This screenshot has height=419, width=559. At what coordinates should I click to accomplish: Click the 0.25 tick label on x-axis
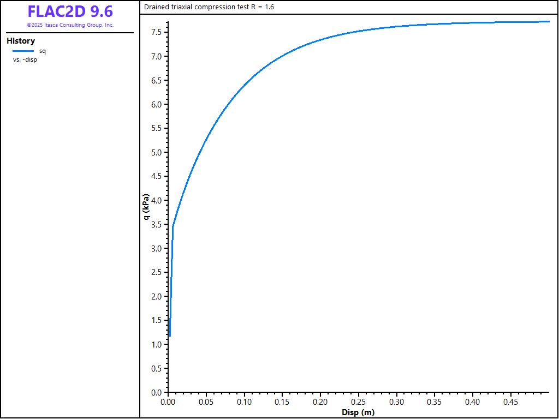pyautogui.click(x=358, y=402)
